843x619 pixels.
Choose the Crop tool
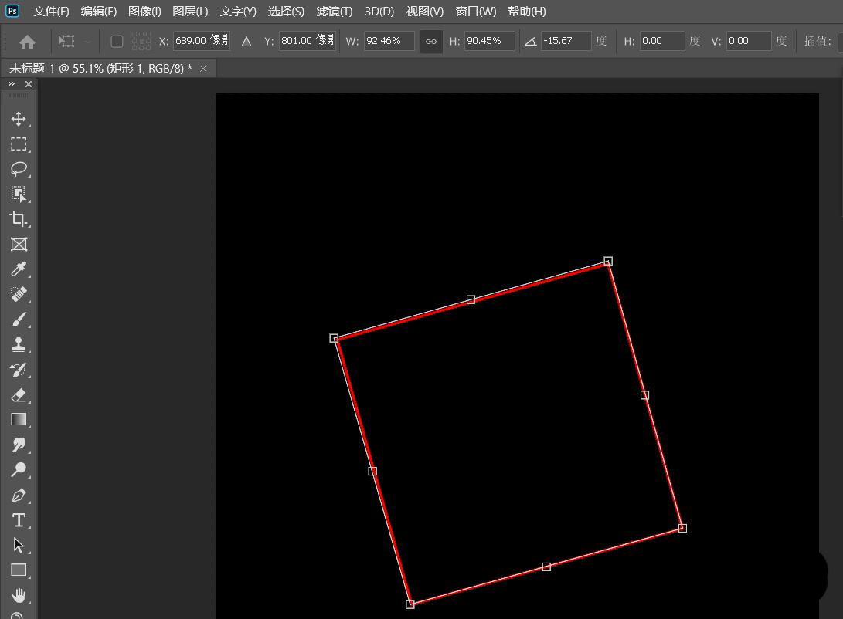coord(19,219)
